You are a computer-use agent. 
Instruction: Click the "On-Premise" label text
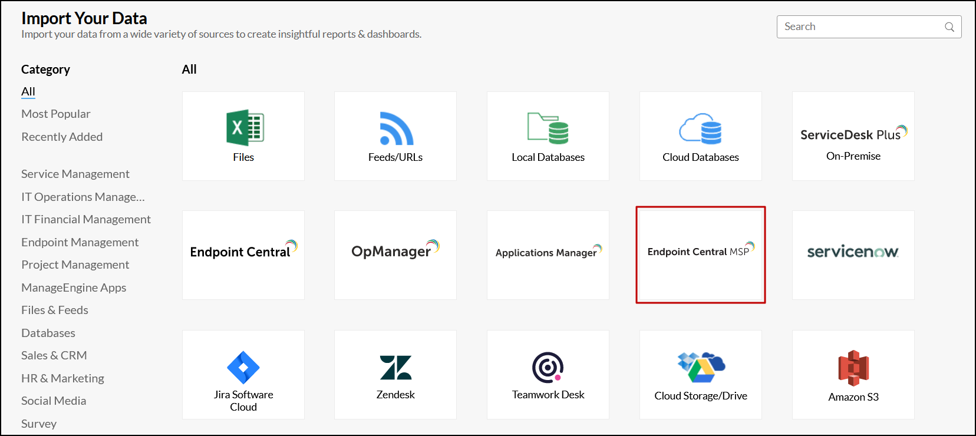[x=853, y=156]
